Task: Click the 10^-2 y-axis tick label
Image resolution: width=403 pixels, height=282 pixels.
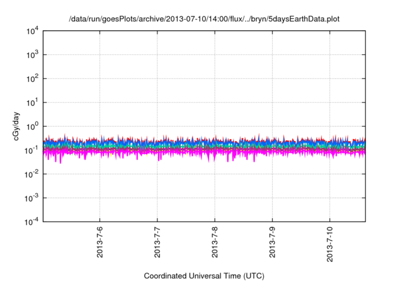Action: [32, 174]
